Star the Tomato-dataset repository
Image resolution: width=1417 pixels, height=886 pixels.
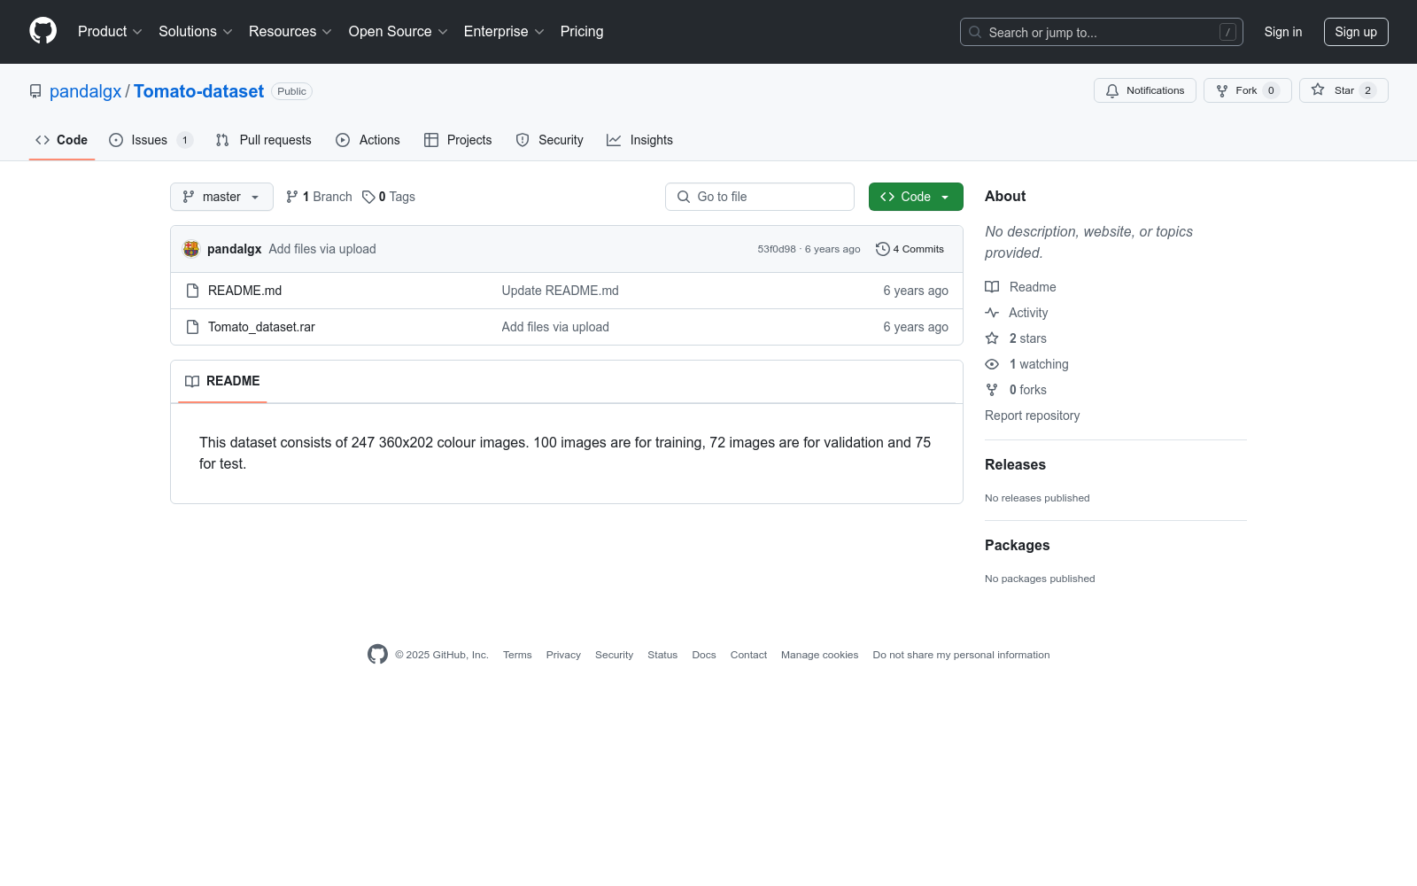tap(1343, 90)
